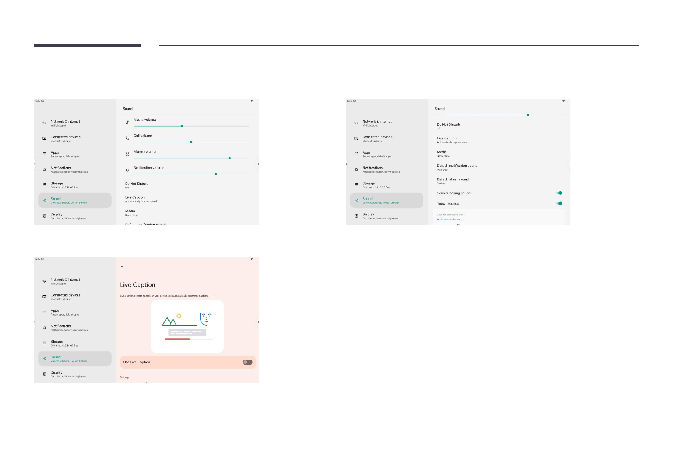Turn off the Screen locking sound switch

[559, 193]
